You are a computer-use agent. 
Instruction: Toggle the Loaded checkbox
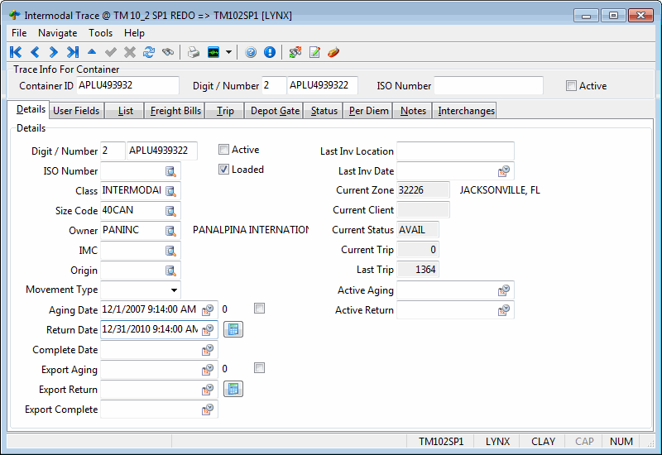(224, 170)
